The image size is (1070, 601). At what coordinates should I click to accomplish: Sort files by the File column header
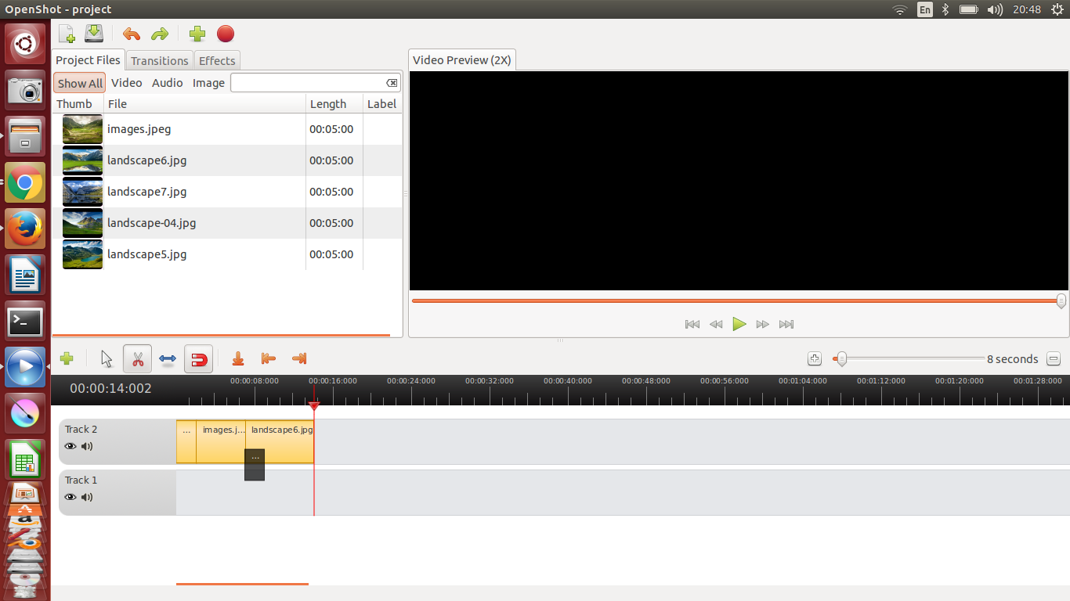pos(204,104)
